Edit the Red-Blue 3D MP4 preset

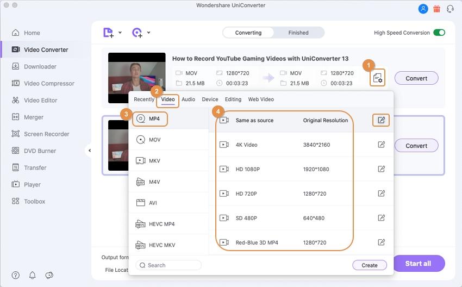pos(381,242)
